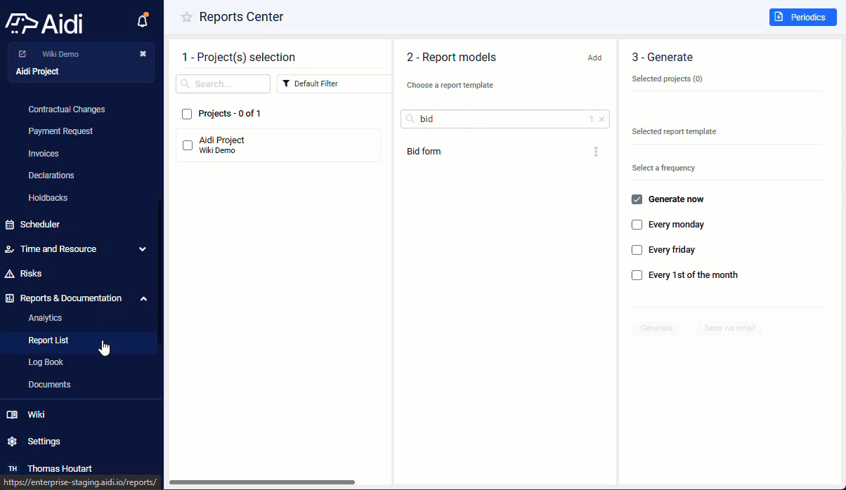Open Analytics under Reports & Documentation
The height and width of the screenshot is (490, 846).
(x=45, y=318)
